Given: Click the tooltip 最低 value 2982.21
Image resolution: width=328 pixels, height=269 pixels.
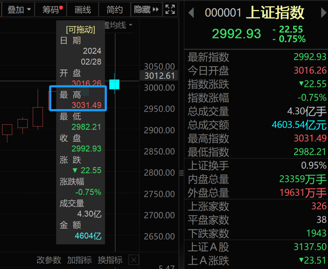Looking at the screenshot, I should (x=86, y=127).
